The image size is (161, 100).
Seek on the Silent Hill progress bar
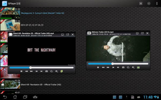42,67
